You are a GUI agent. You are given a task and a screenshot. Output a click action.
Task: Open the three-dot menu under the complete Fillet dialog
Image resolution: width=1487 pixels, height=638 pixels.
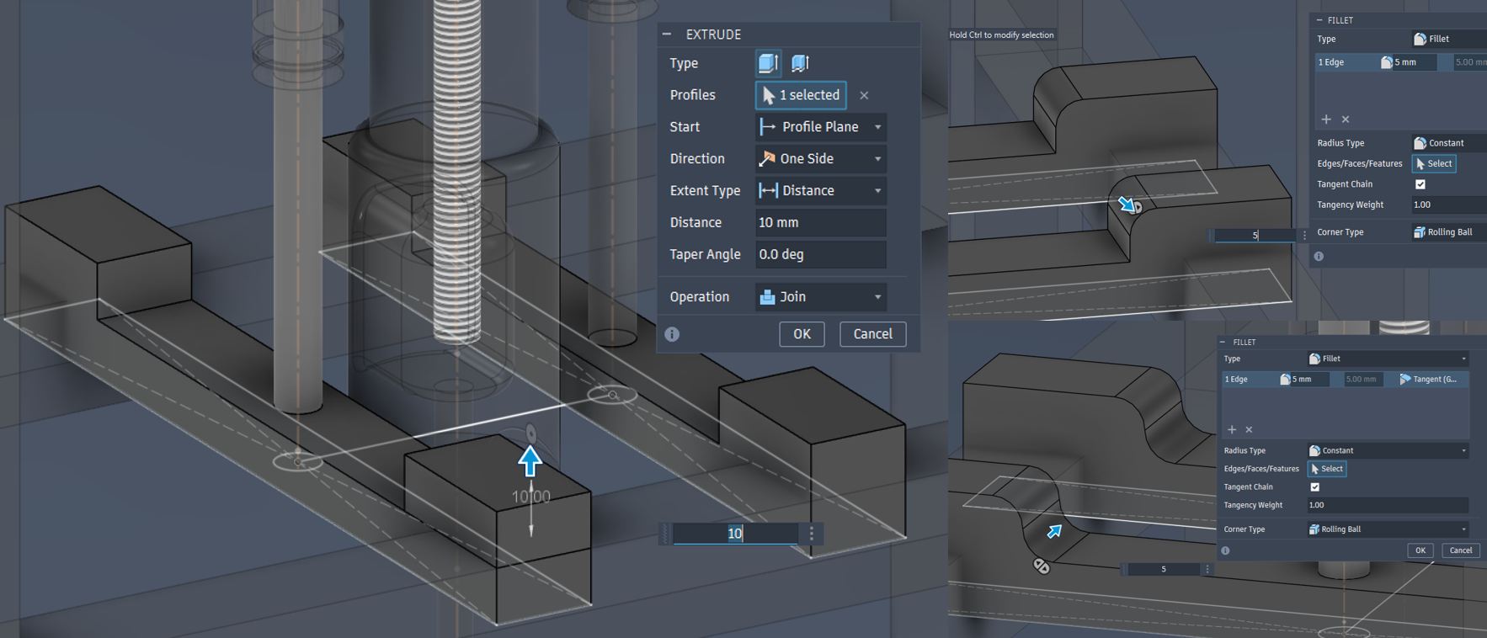tap(1207, 570)
